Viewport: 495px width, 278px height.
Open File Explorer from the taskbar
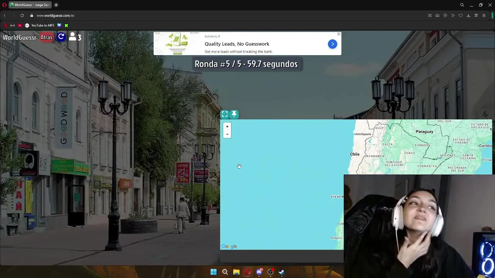tap(236, 272)
